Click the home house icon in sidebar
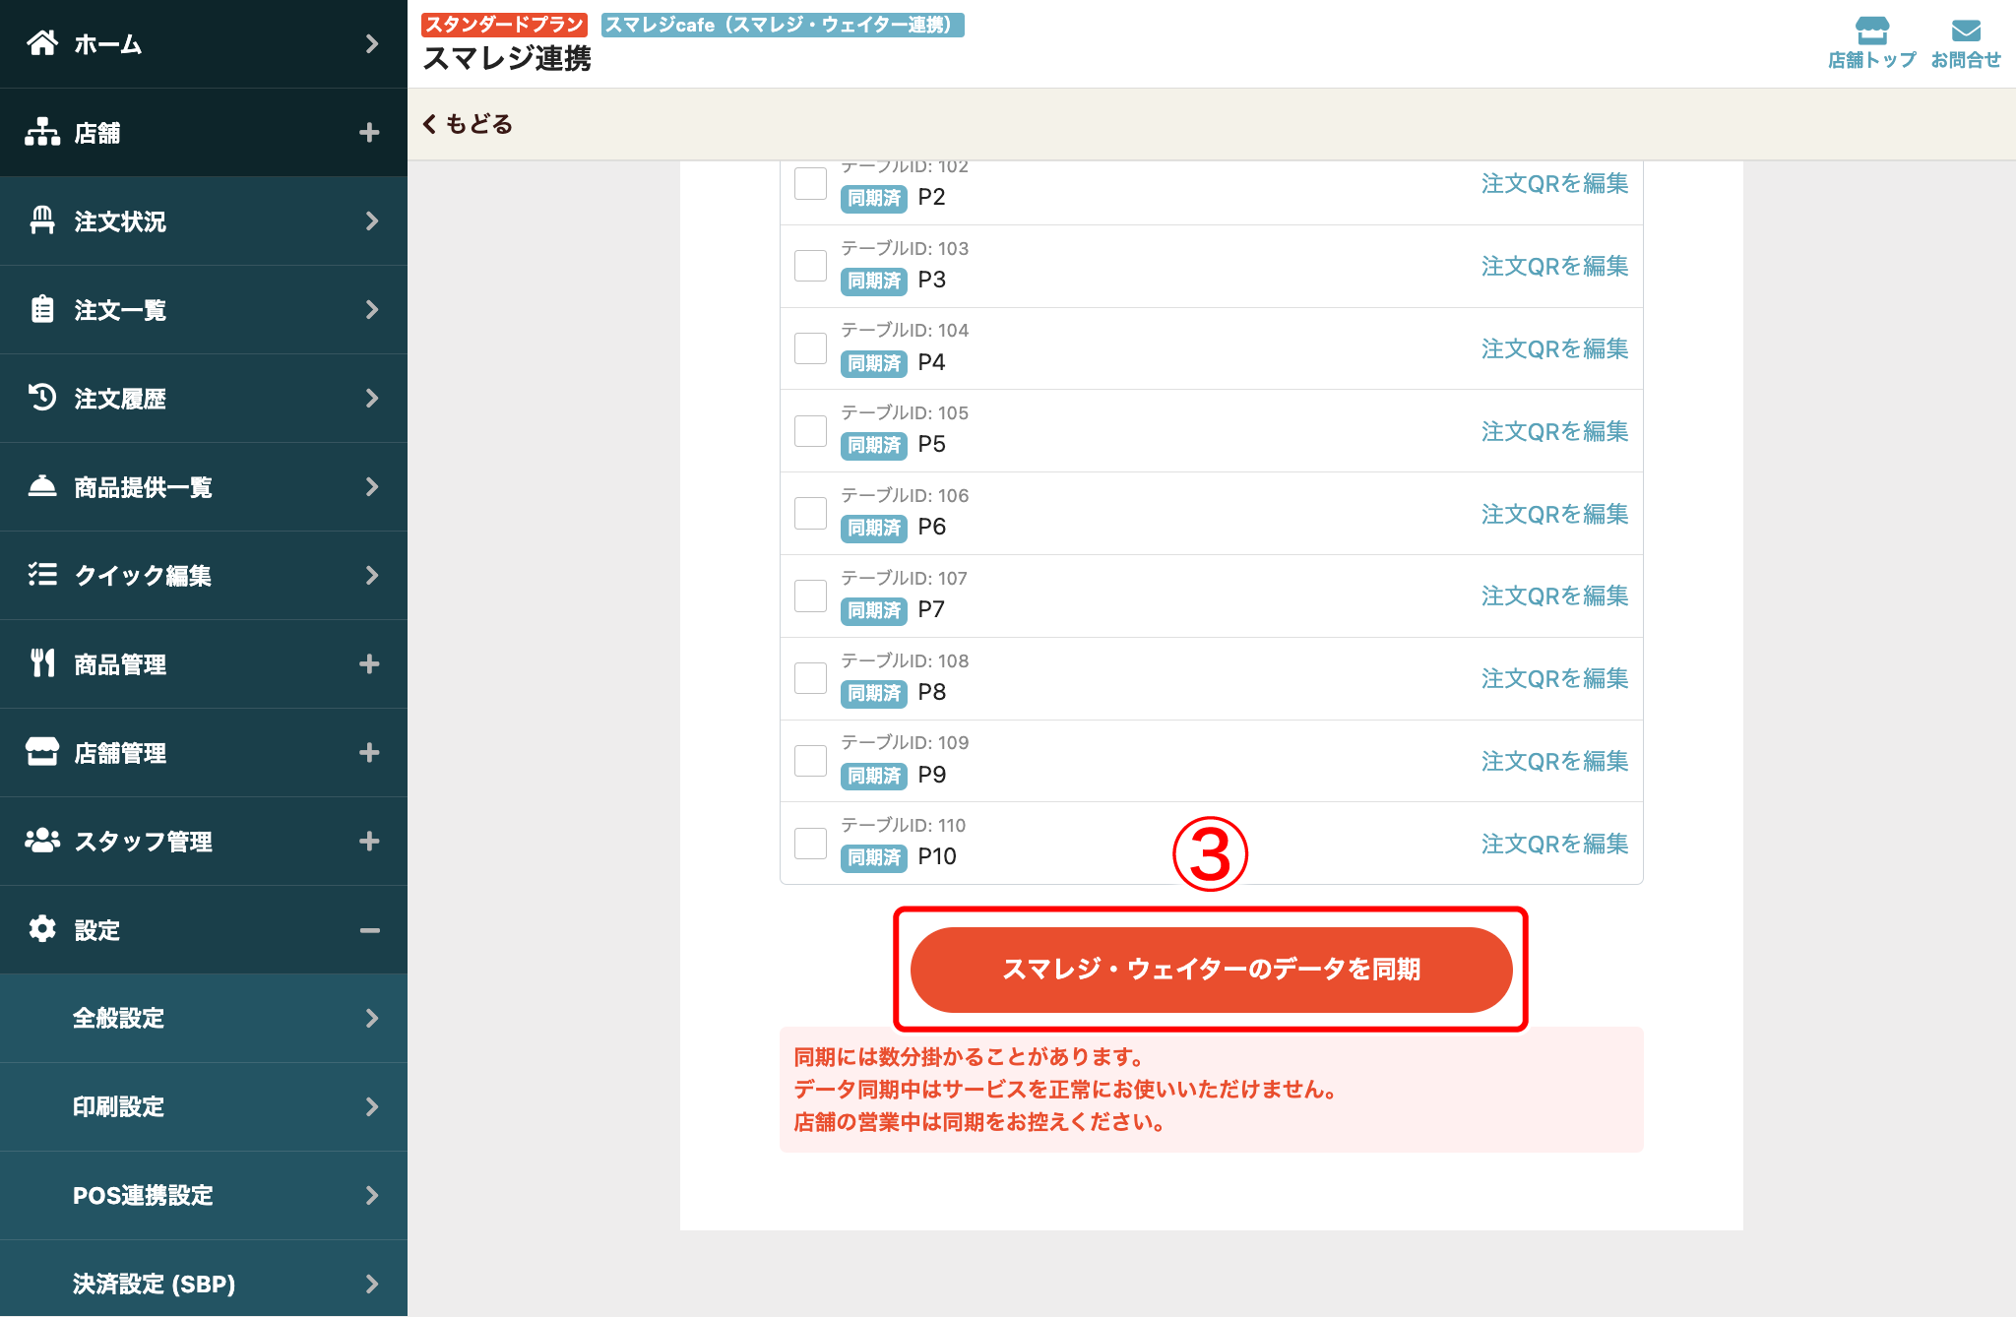 coord(42,43)
